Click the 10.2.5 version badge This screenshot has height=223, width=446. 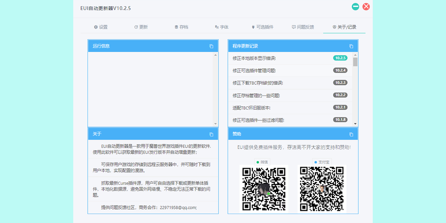[x=340, y=58]
